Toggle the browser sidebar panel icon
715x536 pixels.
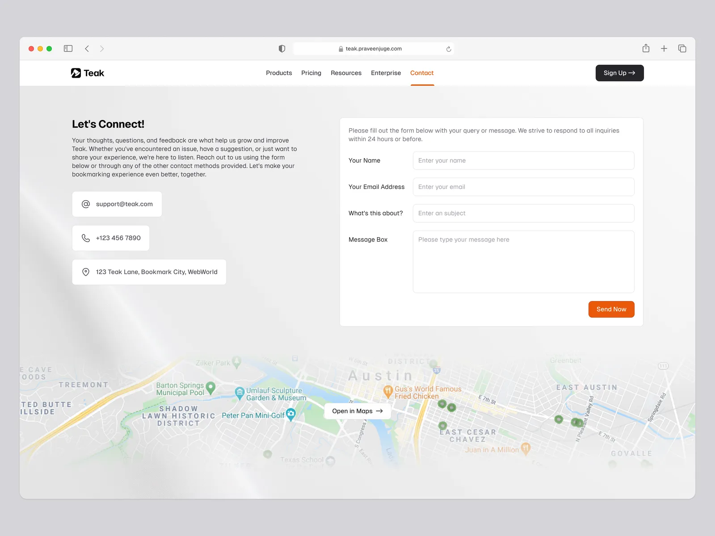[x=68, y=49]
